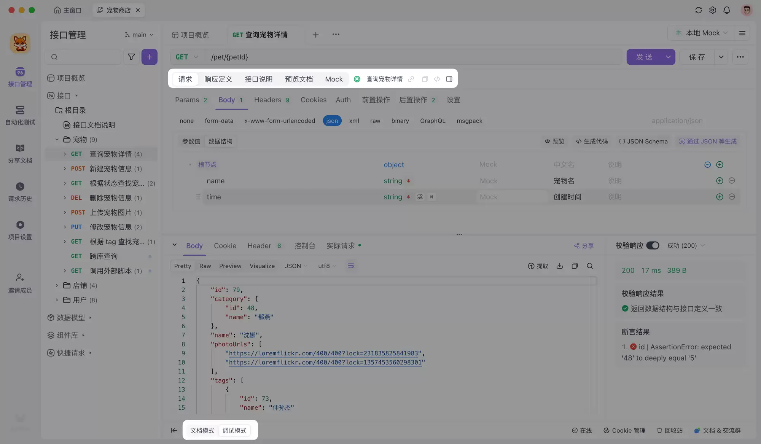The height and width of the screenshot is (444, 761).
Task: Open 接口管理 in the left sidebar
Action: point(20,77)
